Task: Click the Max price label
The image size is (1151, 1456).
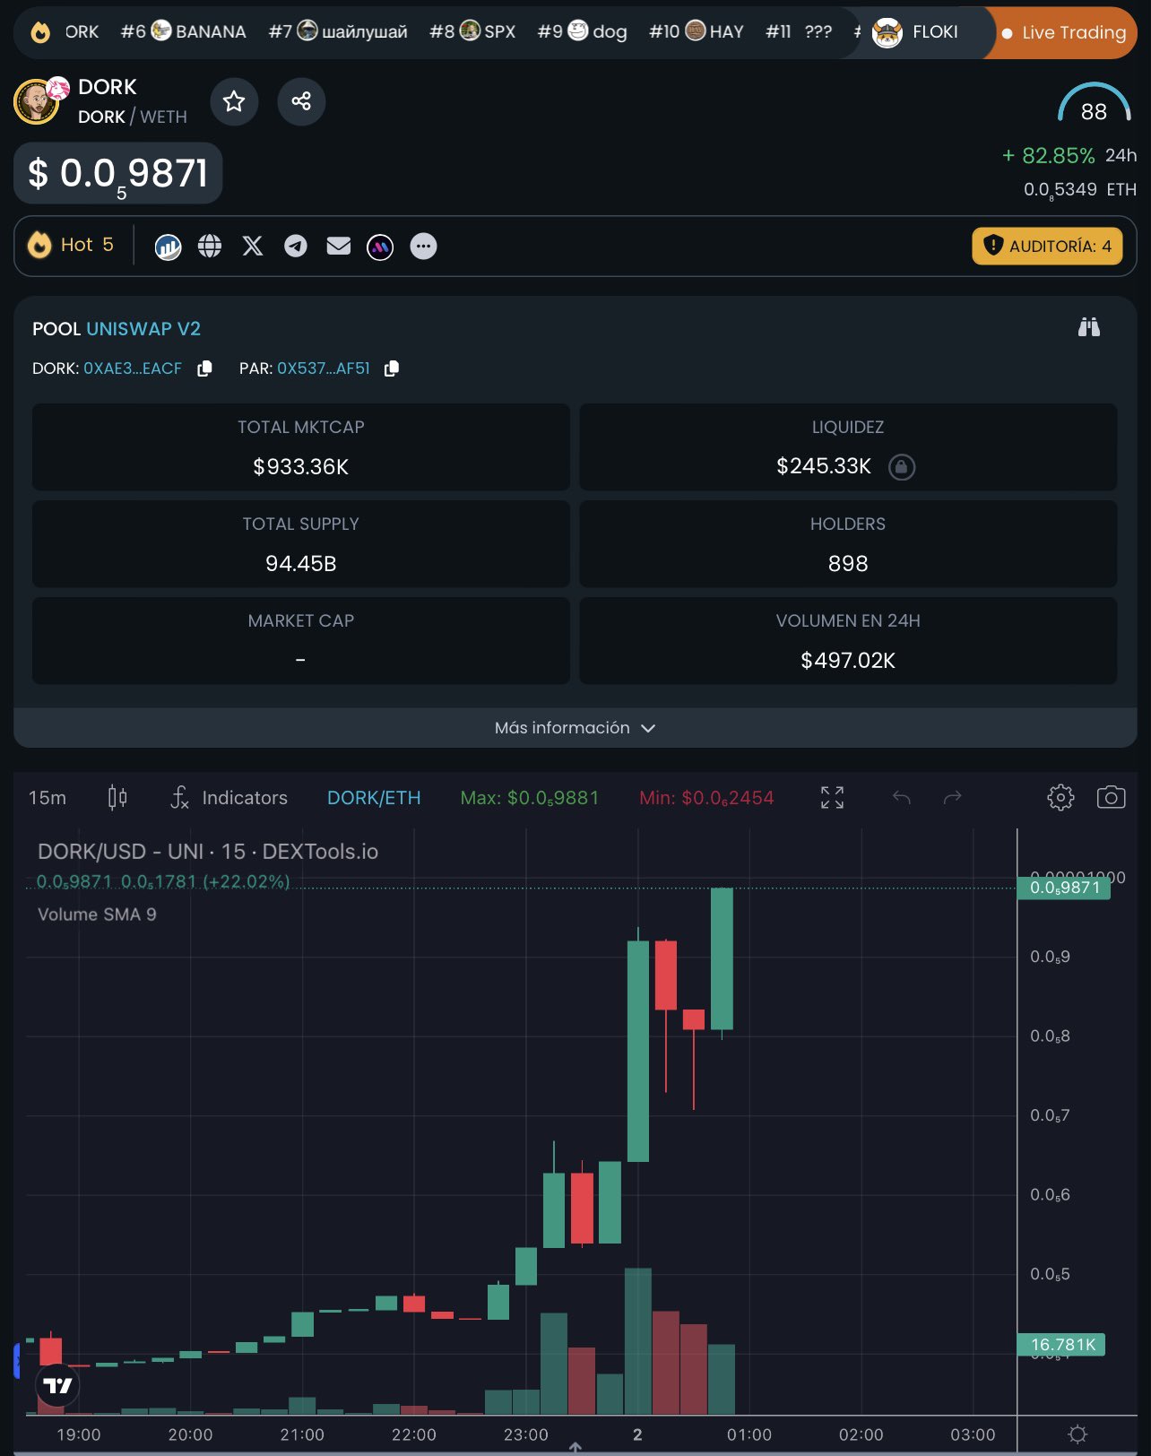Action: pos(530,797)
